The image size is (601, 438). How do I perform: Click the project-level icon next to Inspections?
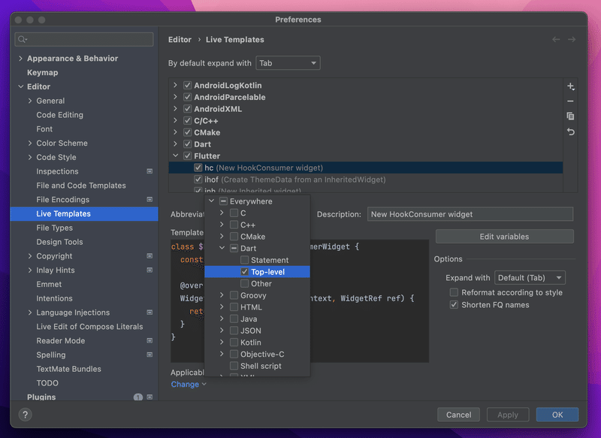pos(149,171)
